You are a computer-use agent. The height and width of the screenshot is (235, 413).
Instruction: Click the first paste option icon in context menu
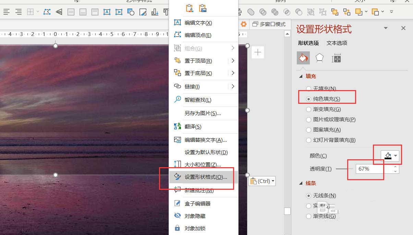click(x=189, y=8)
